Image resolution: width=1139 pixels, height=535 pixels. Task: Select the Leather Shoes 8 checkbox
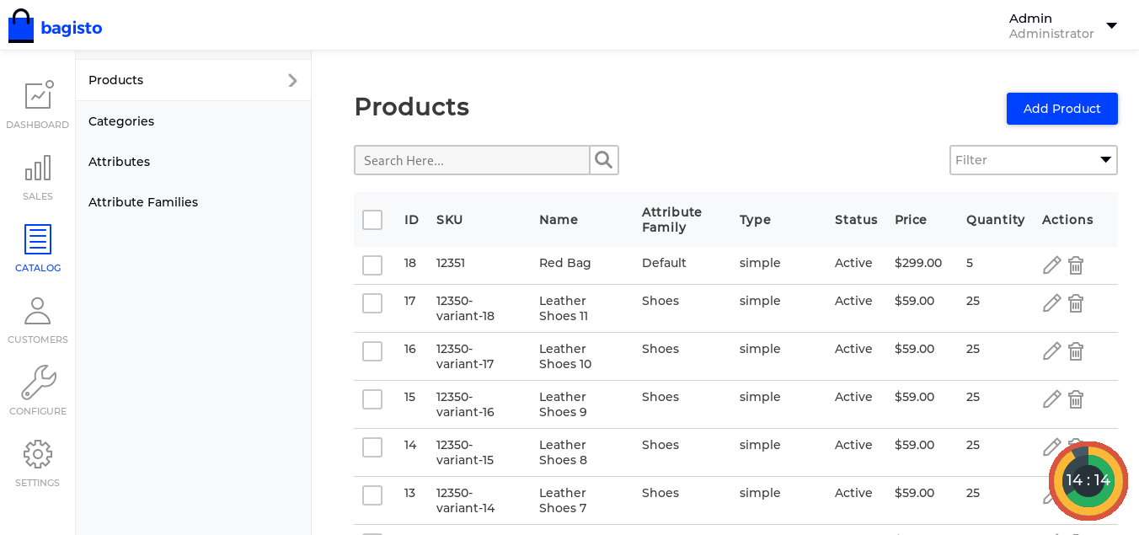[x=372, y=447]
